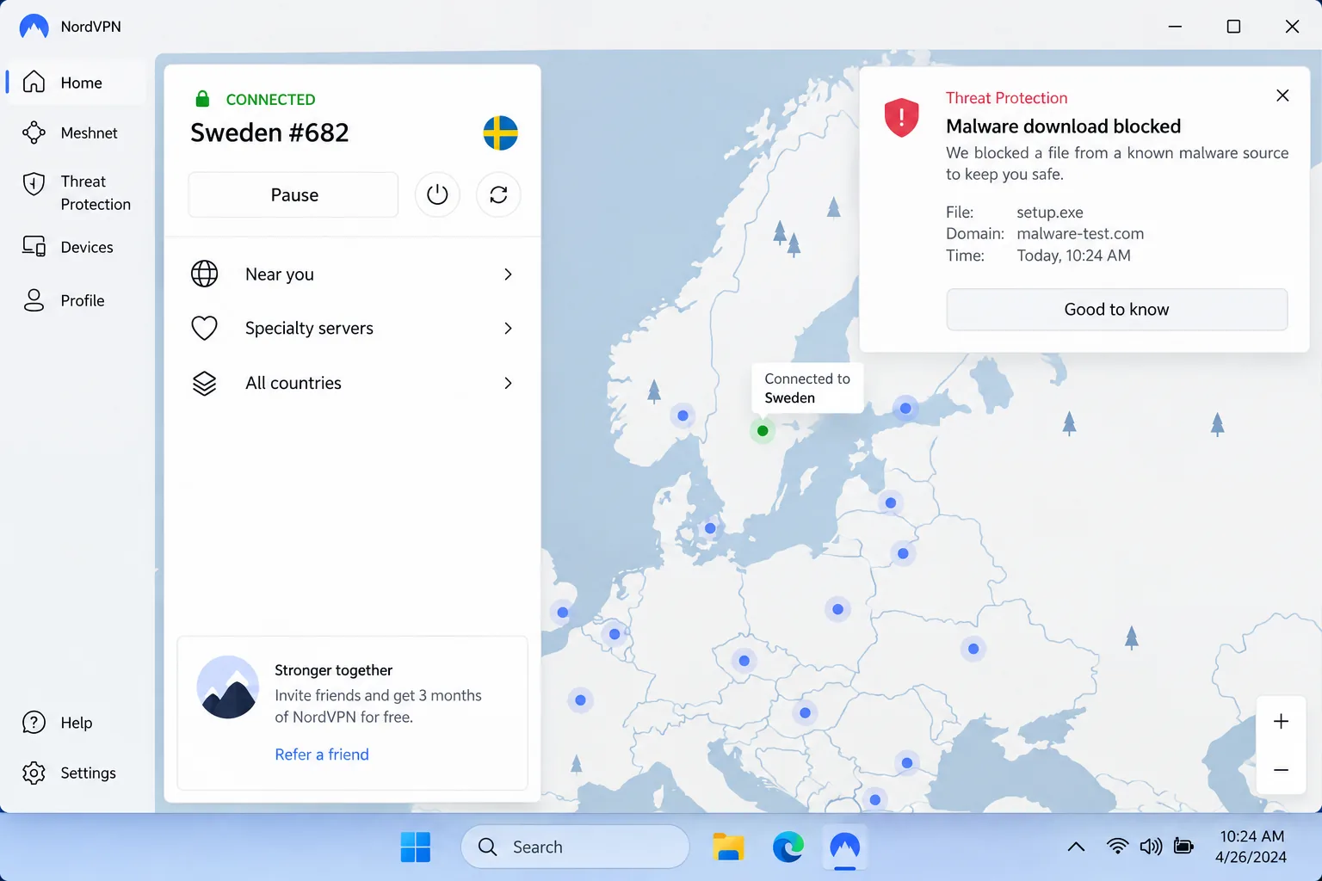Zoom in the map with plus button
The image size is (1322, 881).
pyautogui.click(x=1281, y=721)
